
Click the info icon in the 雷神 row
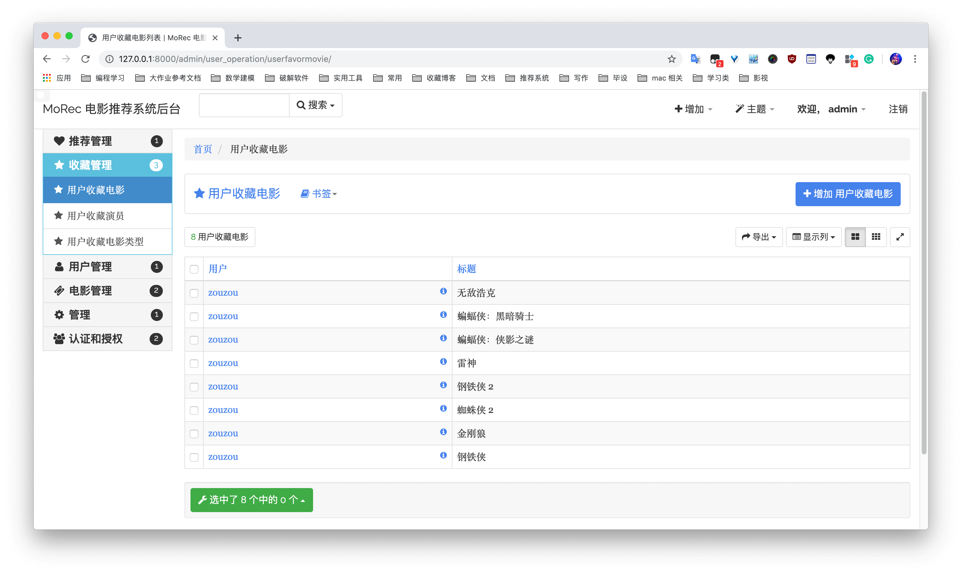(x=443, y=362)
